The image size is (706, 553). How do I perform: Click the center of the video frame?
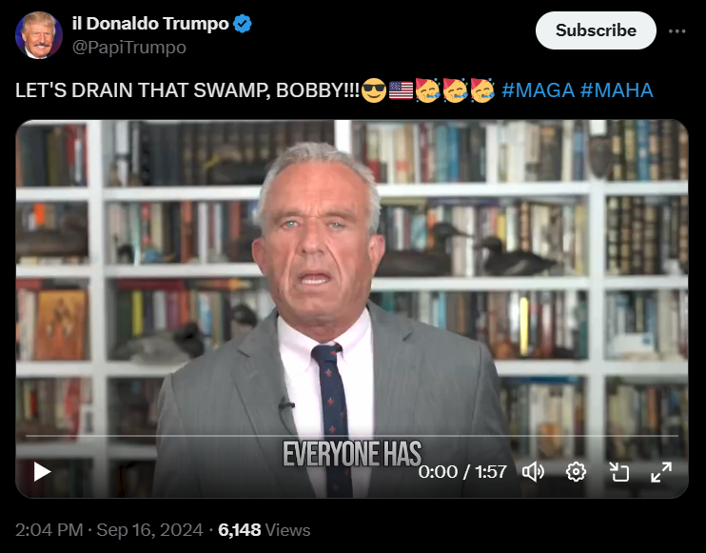click(352, 309)
